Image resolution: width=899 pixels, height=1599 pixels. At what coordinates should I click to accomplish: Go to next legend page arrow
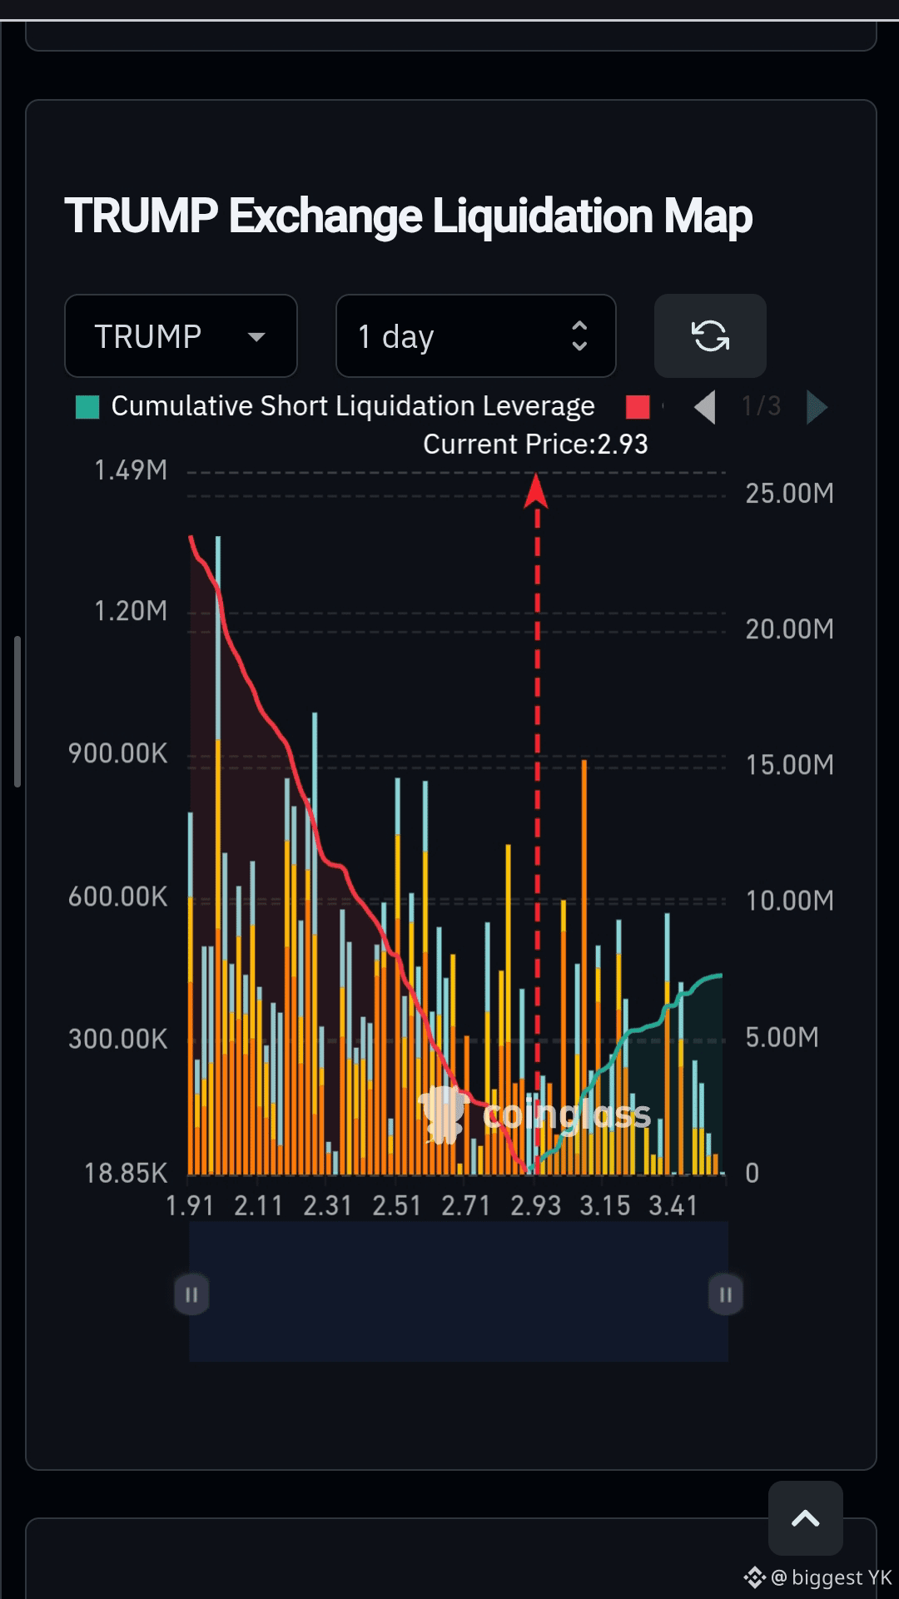(817, 407)
